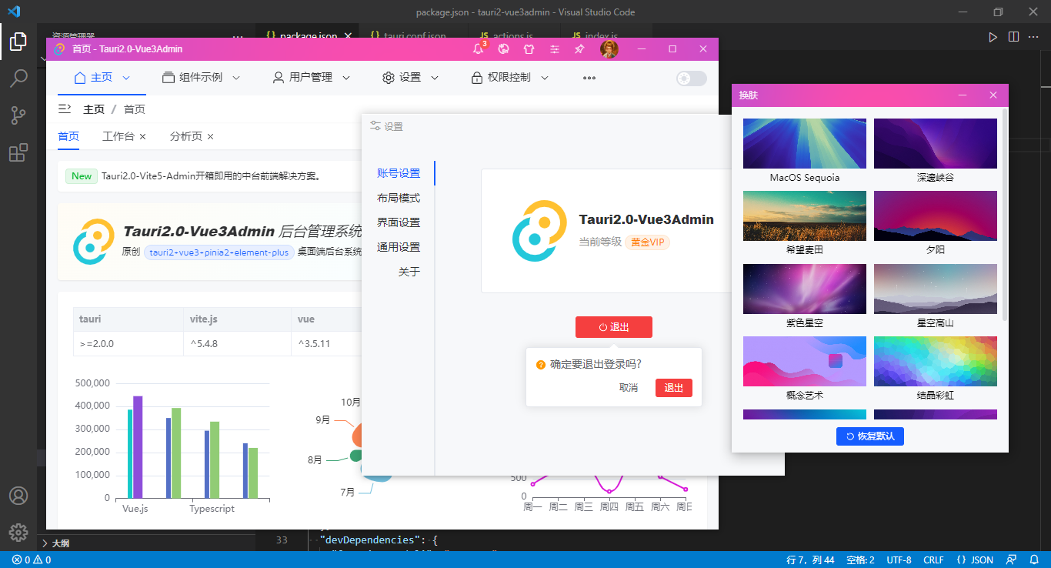
Task: Expand the 用户管理 dropdown menu
Action: (310, 77)
